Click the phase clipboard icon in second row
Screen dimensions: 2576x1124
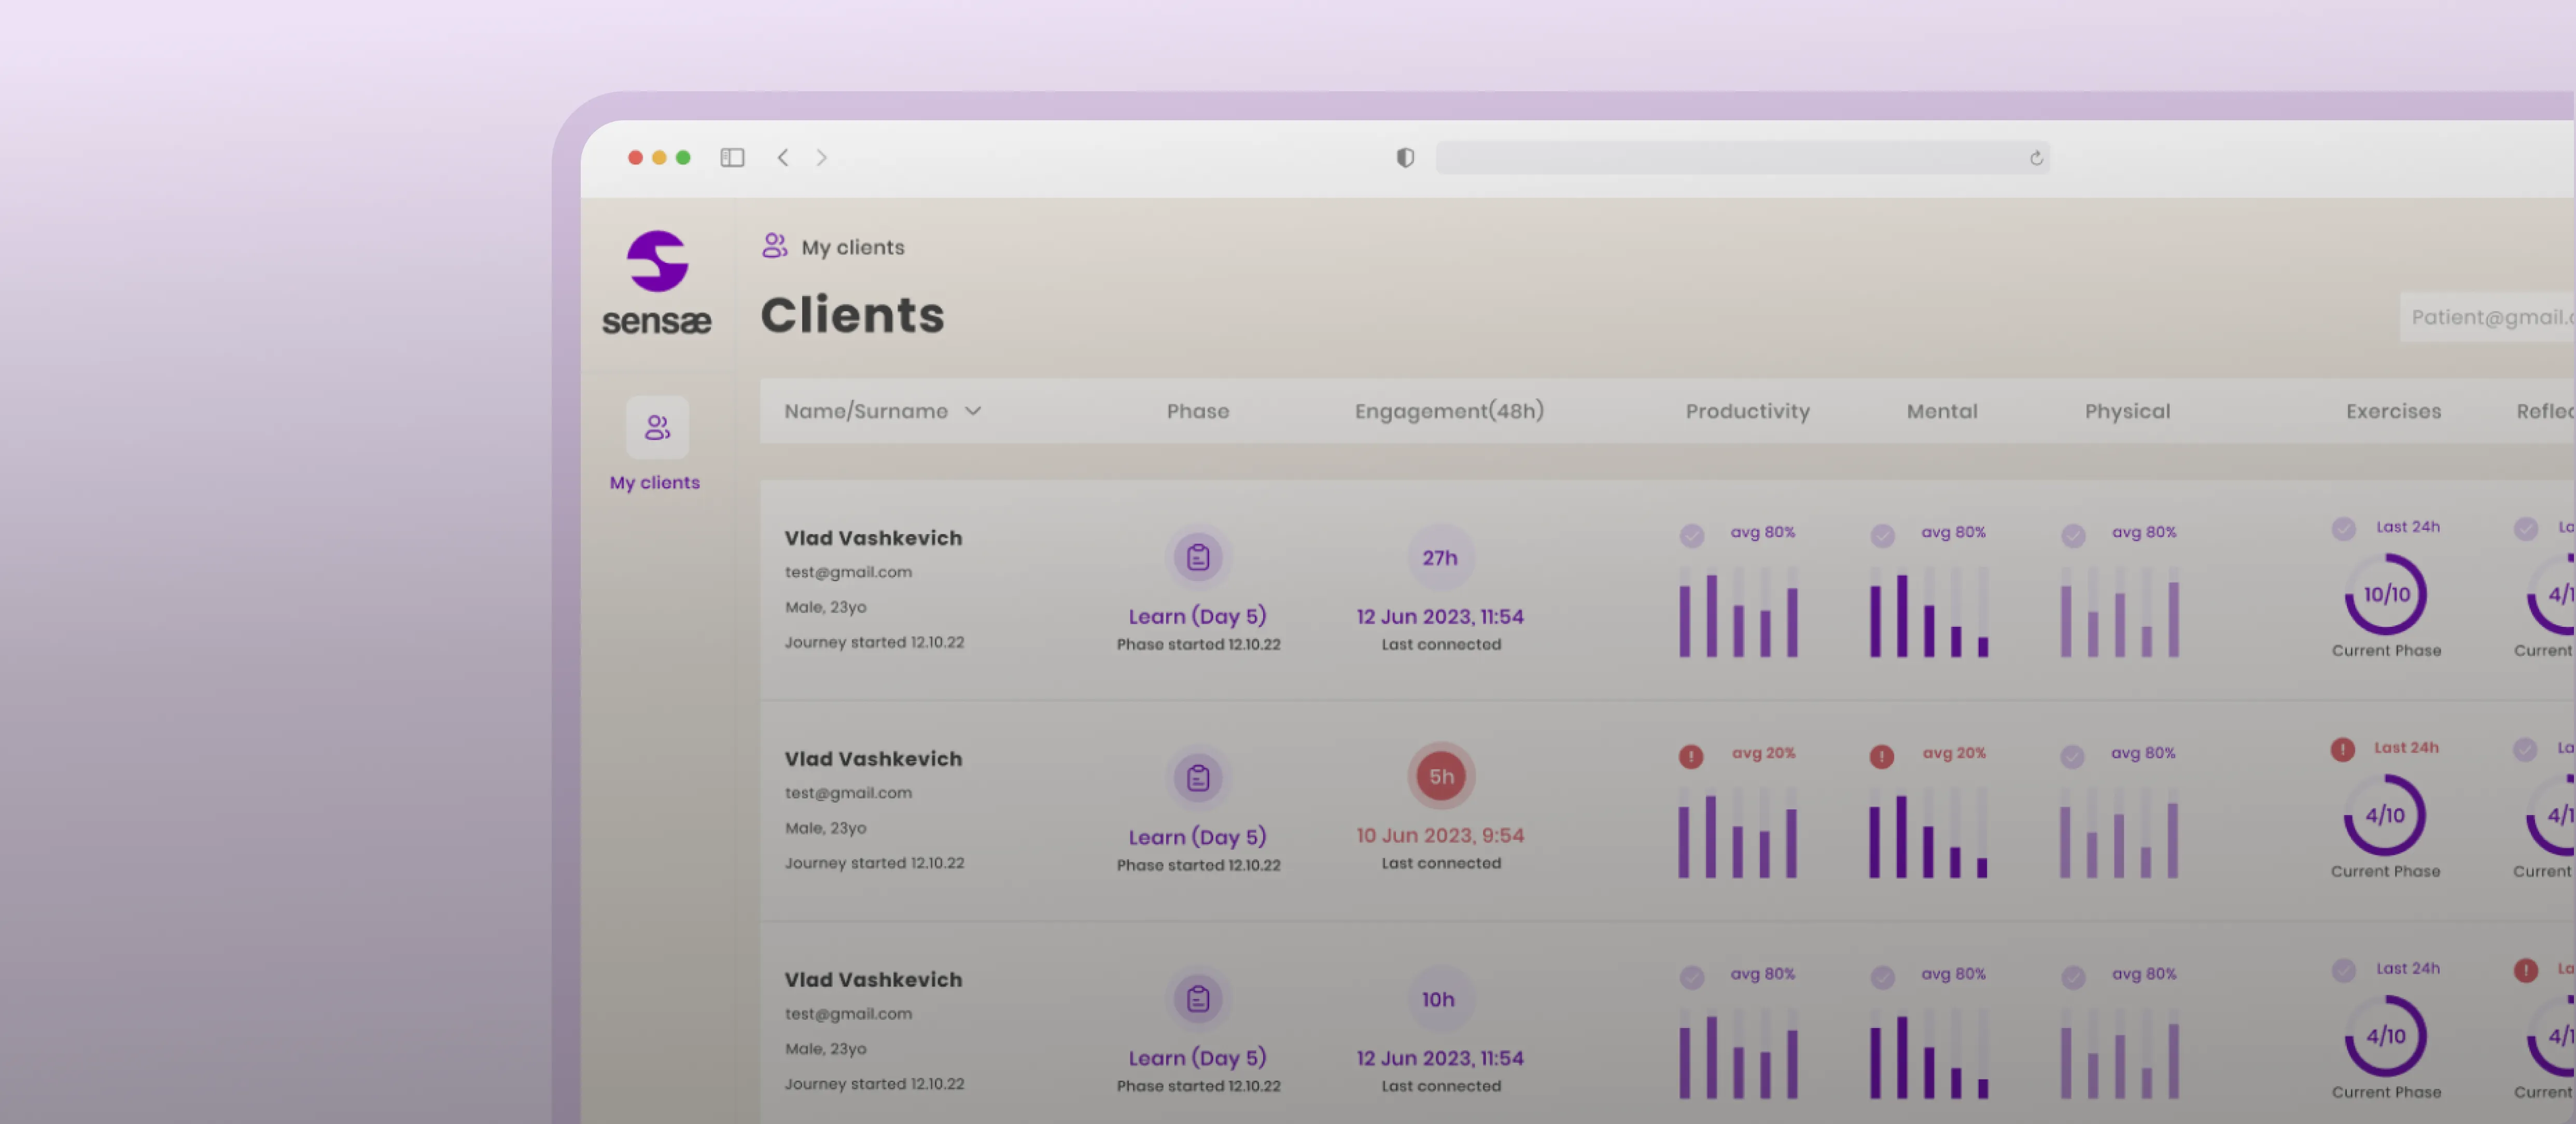(1198, 778)
